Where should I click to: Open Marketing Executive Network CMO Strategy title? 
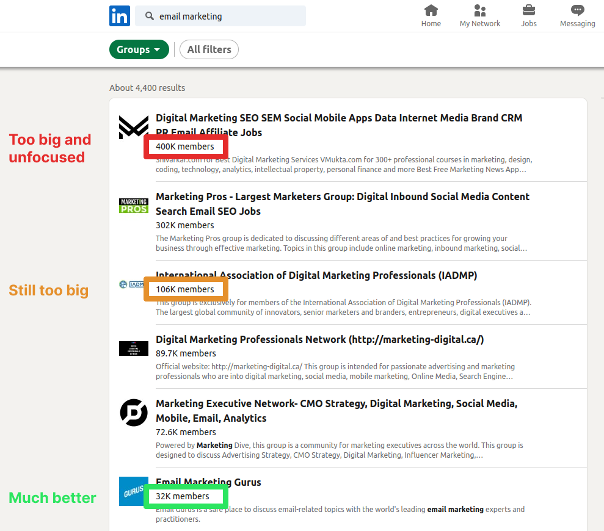pyautogui.click(x=337, y=411)
